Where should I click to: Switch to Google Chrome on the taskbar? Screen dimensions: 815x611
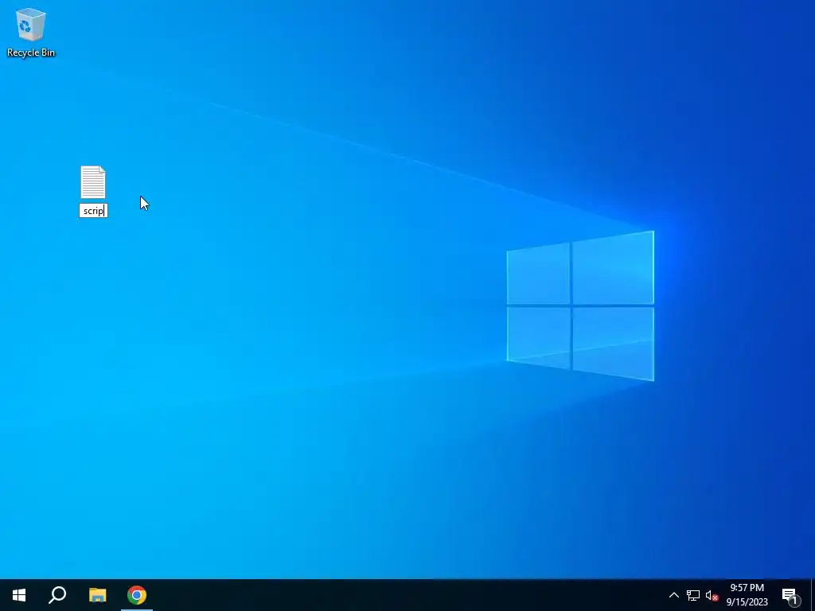point(137,595)
